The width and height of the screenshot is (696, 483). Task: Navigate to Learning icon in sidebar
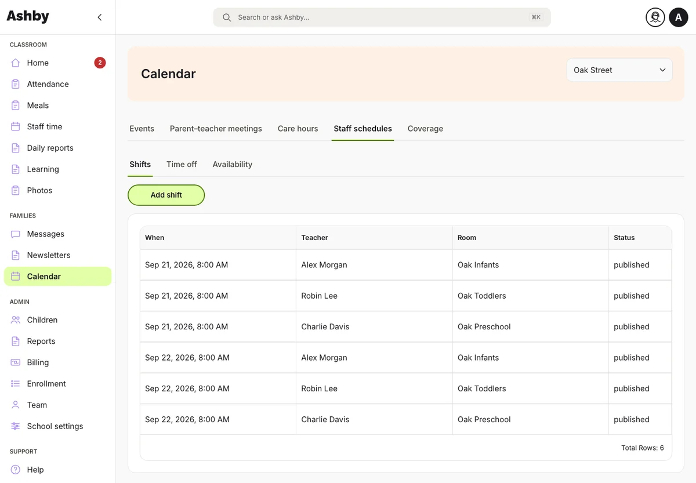[x=16, y=169]
